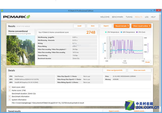162x113 pixels.
Task: Expand the Home score row
Action: click(x=10, y=91)
